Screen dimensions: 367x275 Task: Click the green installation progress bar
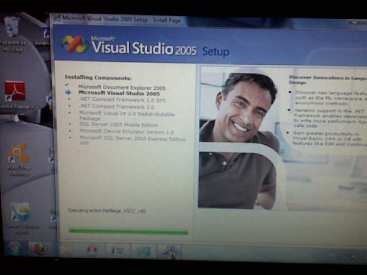(x=128, y=232)
